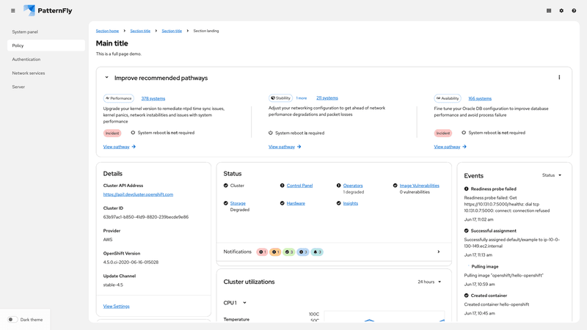Toggle the Dark theme switch
This screenshot has width=587, height=330.
[12, 320]
